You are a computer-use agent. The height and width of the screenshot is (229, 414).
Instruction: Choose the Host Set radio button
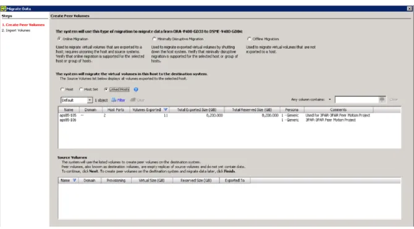[x=81, y=89]
